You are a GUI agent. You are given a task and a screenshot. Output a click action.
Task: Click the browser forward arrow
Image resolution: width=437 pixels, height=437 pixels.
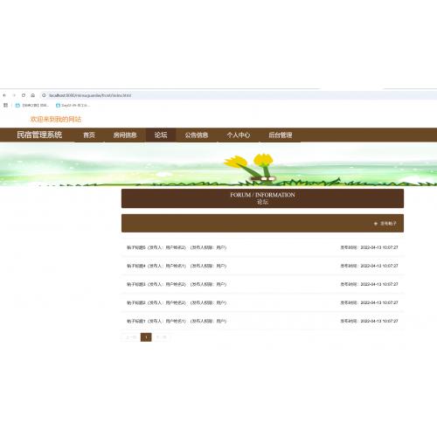pos(14,95)
